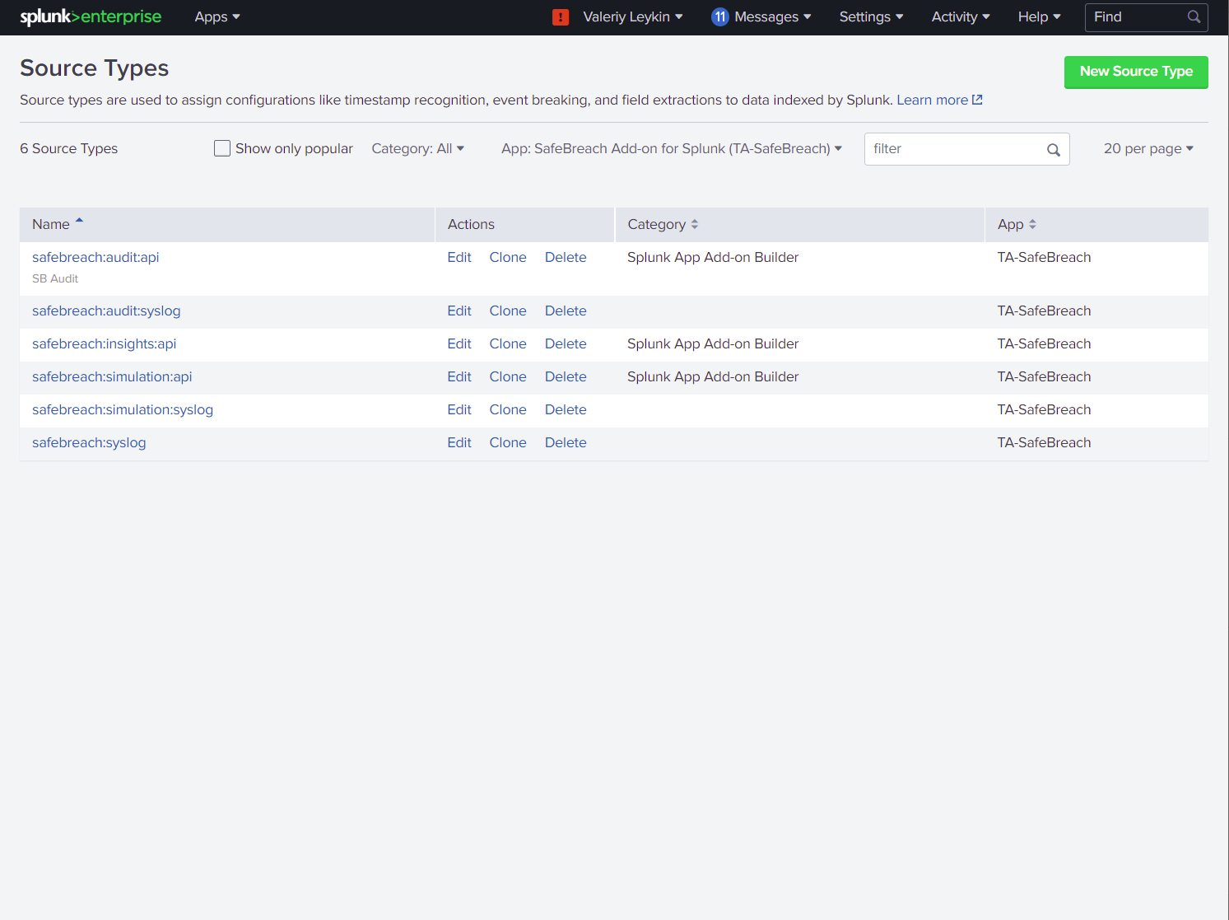Viewport: 1229px width, 920px height.
Task: Click the SB Audit description text
Action: point(55,278)
